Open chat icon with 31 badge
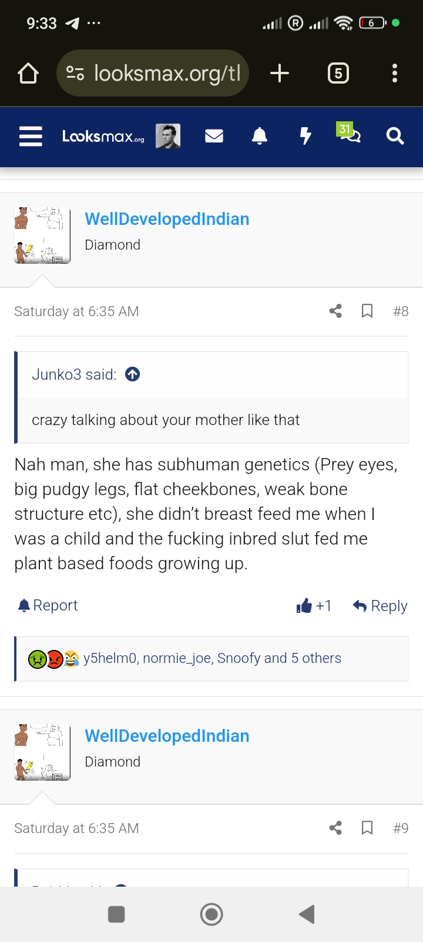The width and height of the screenshot is (423, 942). coord(349,133)
